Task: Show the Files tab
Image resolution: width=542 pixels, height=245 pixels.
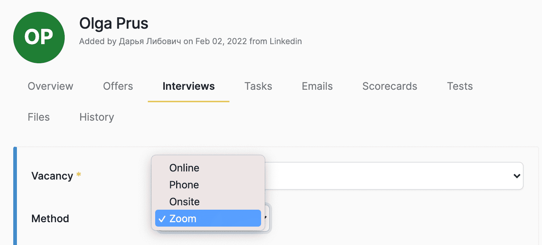Action: [39, 117]
